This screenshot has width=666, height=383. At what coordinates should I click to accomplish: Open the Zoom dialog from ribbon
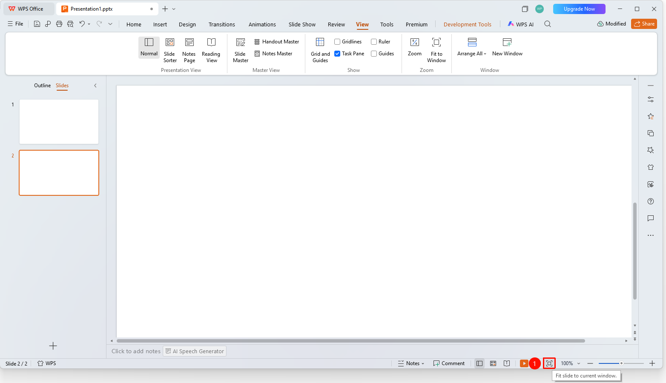click(415, 47)
